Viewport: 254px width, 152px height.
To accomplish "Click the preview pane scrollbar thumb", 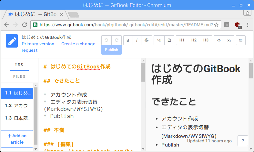I will click(251, 70).
